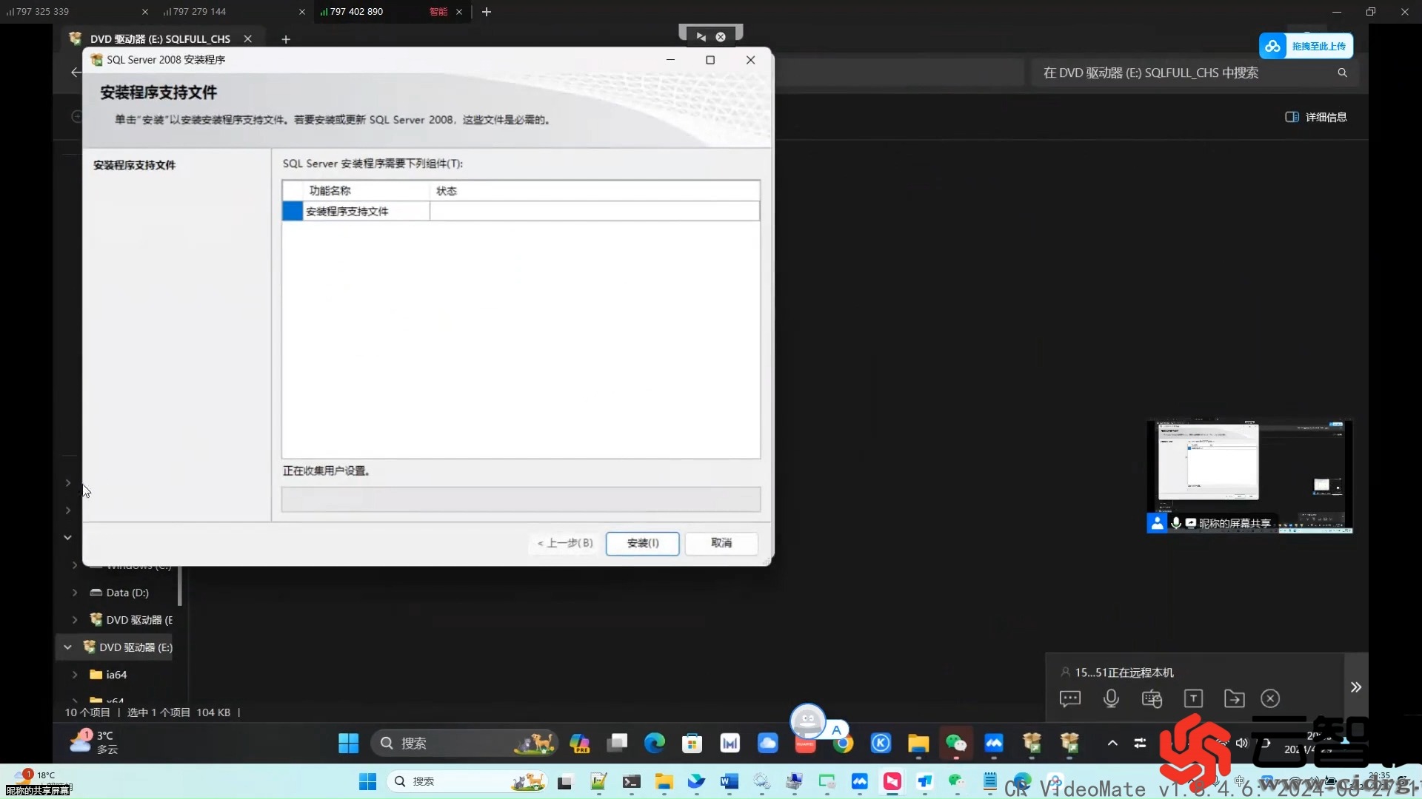The height and width of the screenshot is (799, 1422).
Task: End remote session with the X icon
Action: 1270,698
